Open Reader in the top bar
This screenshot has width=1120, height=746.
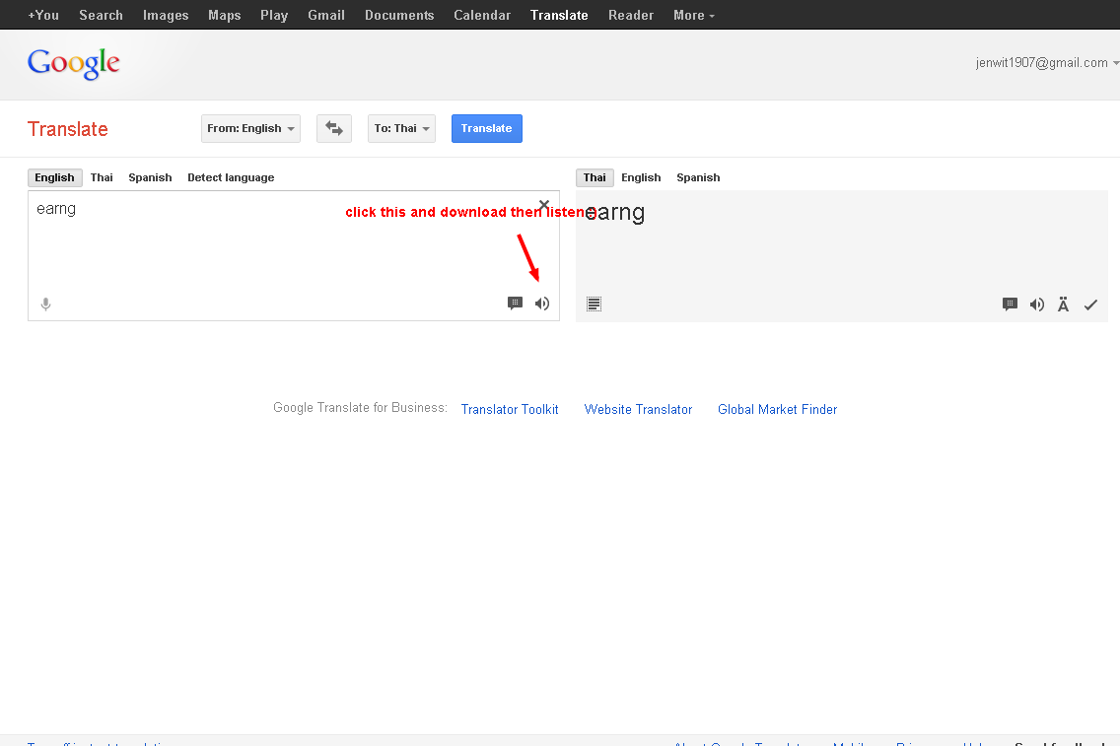631,15
